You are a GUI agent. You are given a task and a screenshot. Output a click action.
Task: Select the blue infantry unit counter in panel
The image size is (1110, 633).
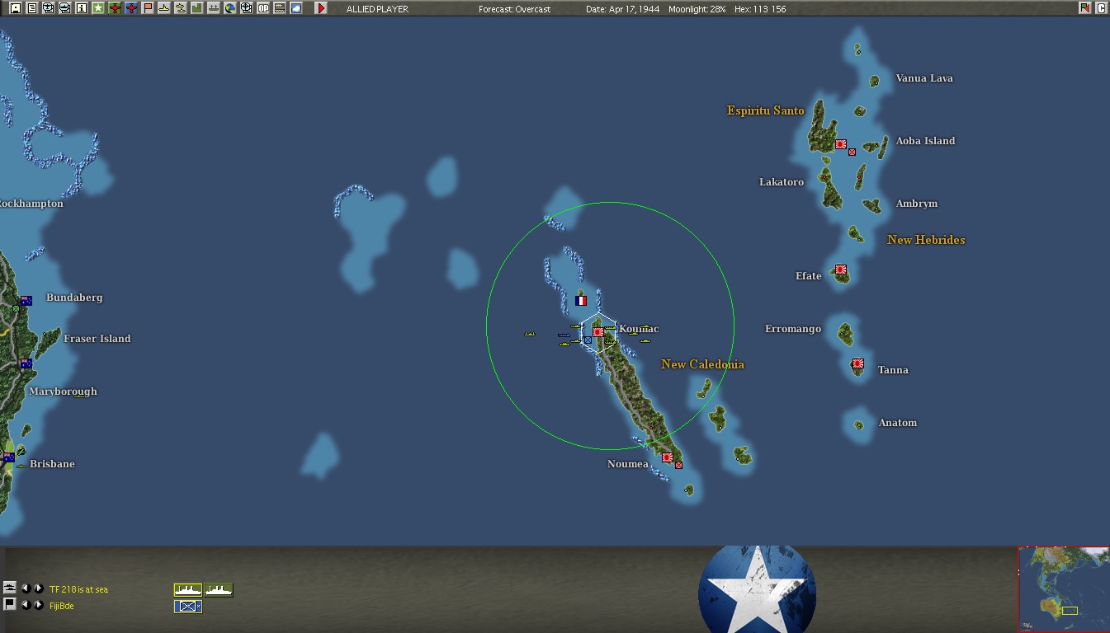188,607
